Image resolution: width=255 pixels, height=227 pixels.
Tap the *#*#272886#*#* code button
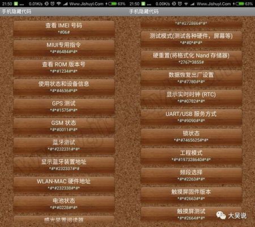click(x=191, y=24)
